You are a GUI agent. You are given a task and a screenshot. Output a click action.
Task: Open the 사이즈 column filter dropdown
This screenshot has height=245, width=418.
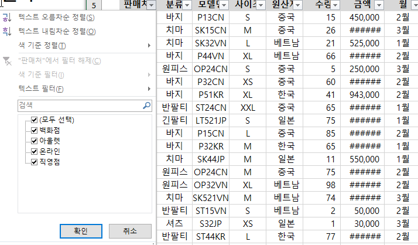261,5
